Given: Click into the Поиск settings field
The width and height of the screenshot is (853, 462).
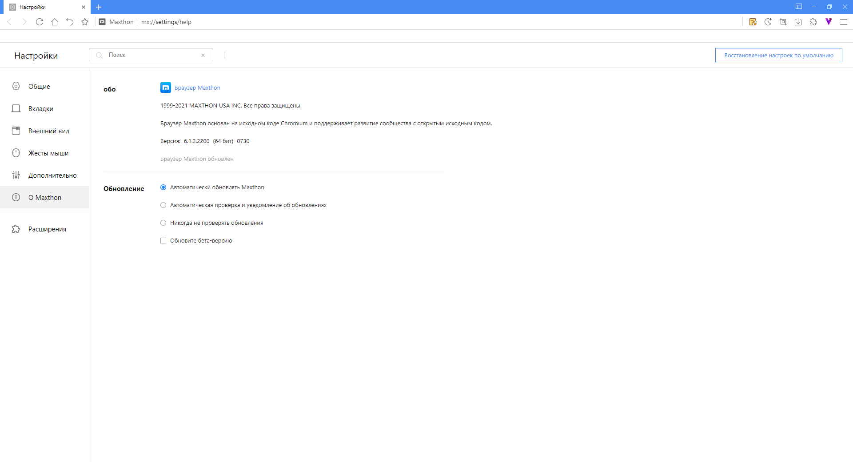Looking at the screenshot, I should 151,55.
